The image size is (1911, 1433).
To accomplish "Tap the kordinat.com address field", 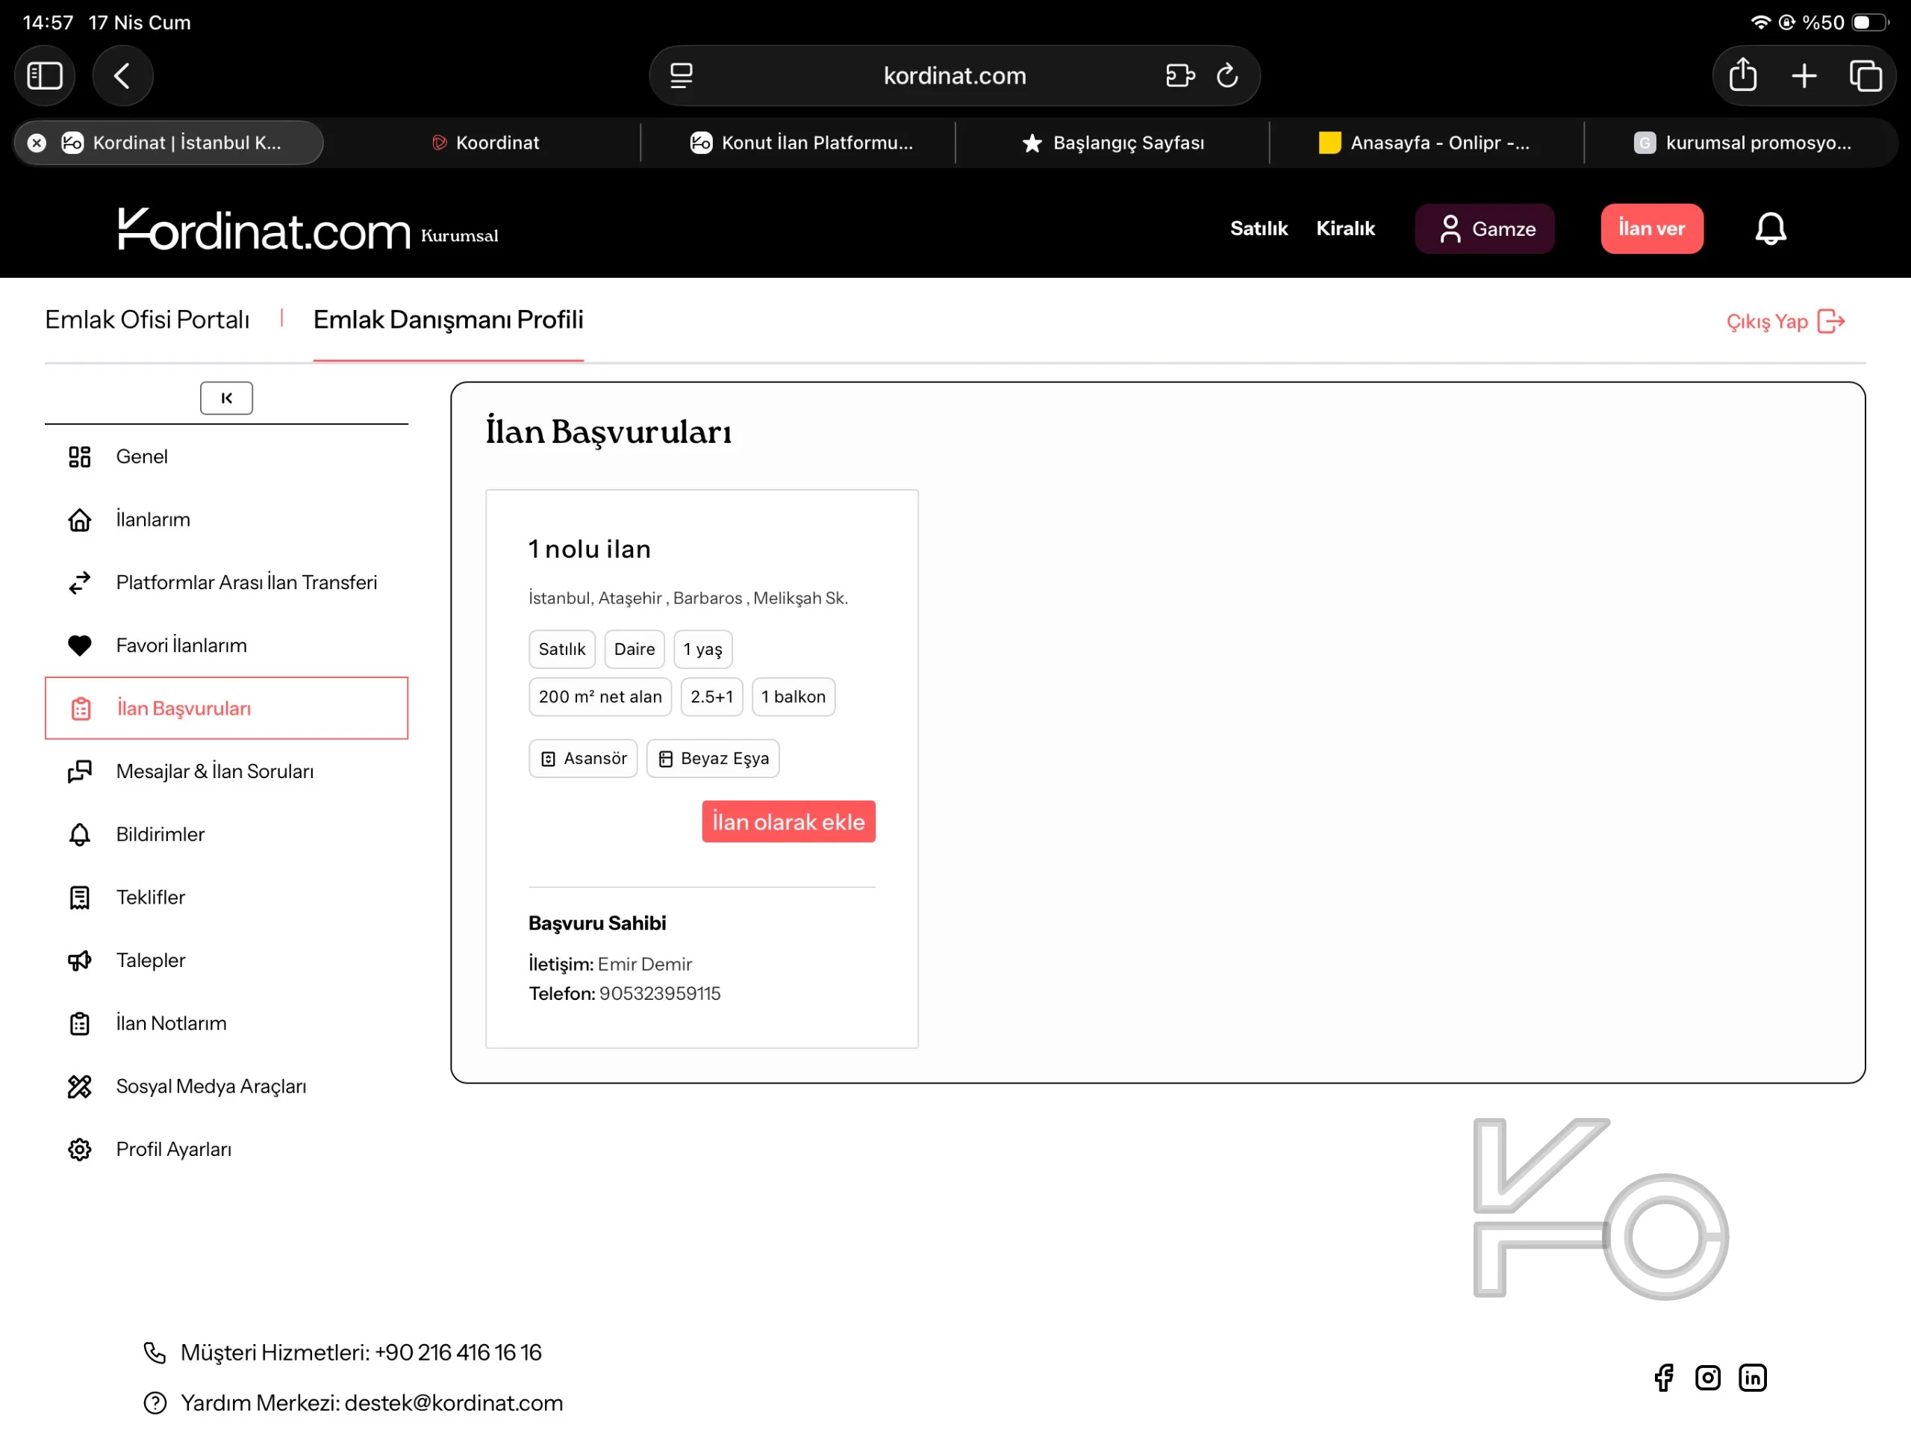I will [x=954, y=76].
